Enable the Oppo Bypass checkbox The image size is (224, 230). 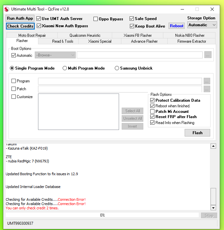point(95,19)
